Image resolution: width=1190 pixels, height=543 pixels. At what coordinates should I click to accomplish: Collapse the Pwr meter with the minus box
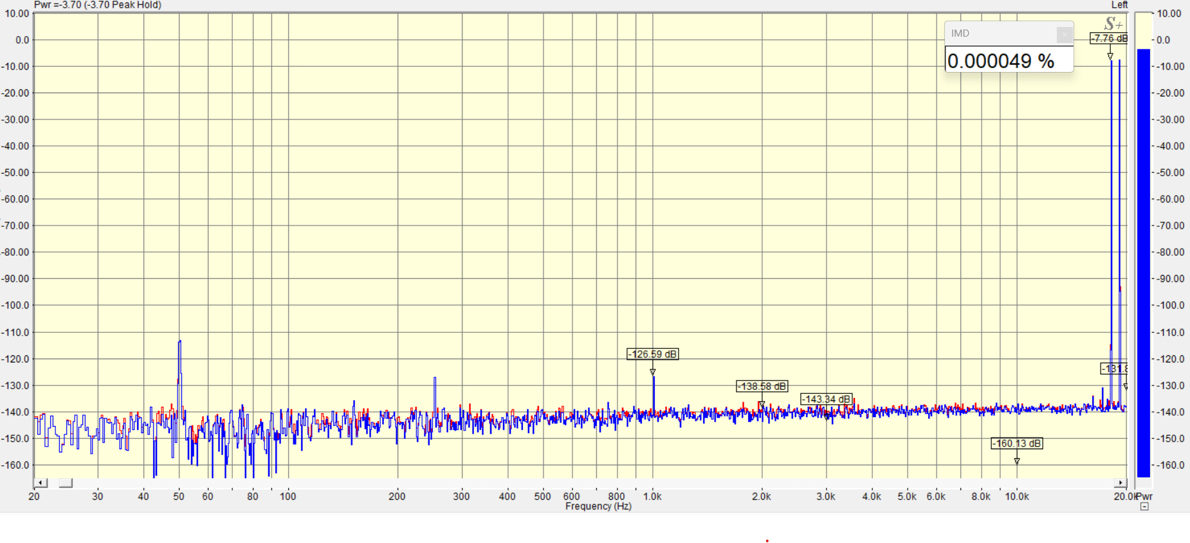click(1144, 506)
